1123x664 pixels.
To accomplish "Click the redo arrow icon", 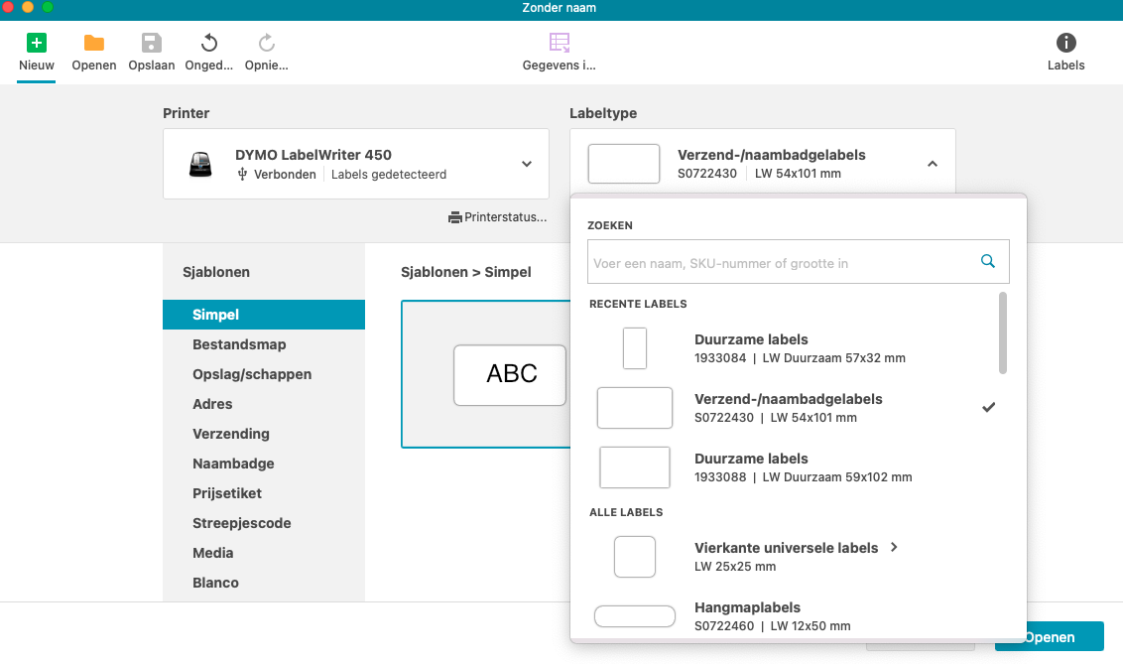I will [x=266, y=43].
